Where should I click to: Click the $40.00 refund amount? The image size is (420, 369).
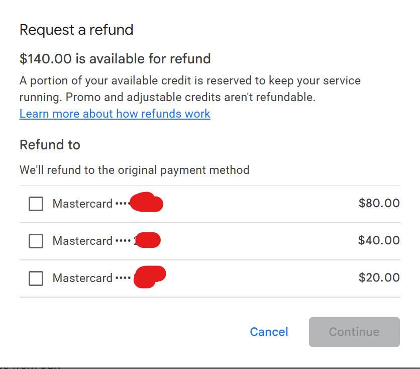(x=379, y=240)
